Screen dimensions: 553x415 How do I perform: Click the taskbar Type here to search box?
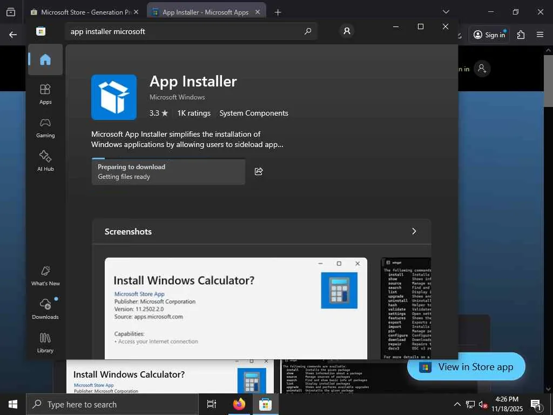click(x=112, y=404)
